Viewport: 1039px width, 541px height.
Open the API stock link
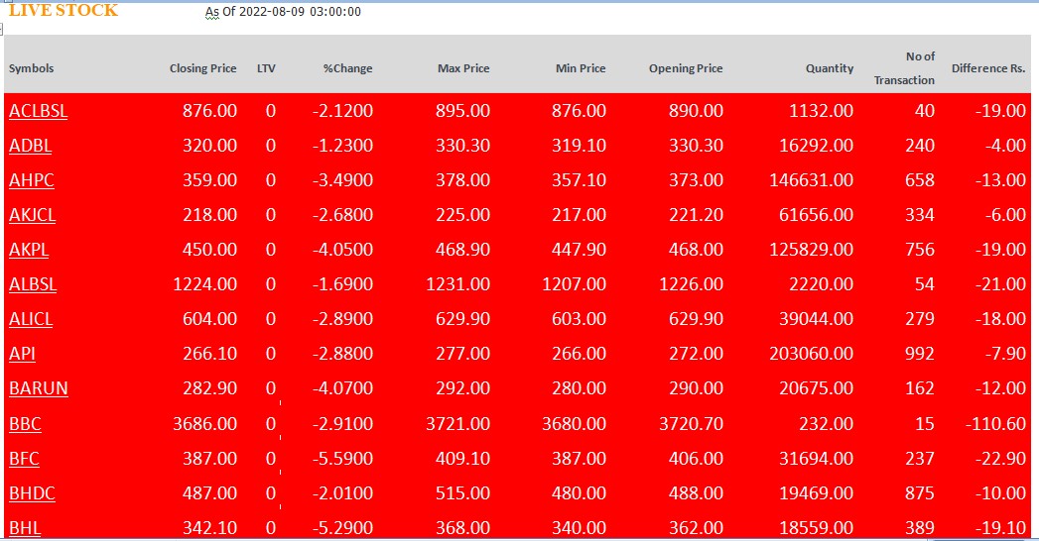click(x=23, y=353)
